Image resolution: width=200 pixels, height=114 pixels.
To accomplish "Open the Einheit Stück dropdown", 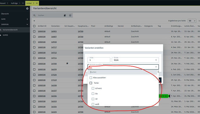I will 135,60.
